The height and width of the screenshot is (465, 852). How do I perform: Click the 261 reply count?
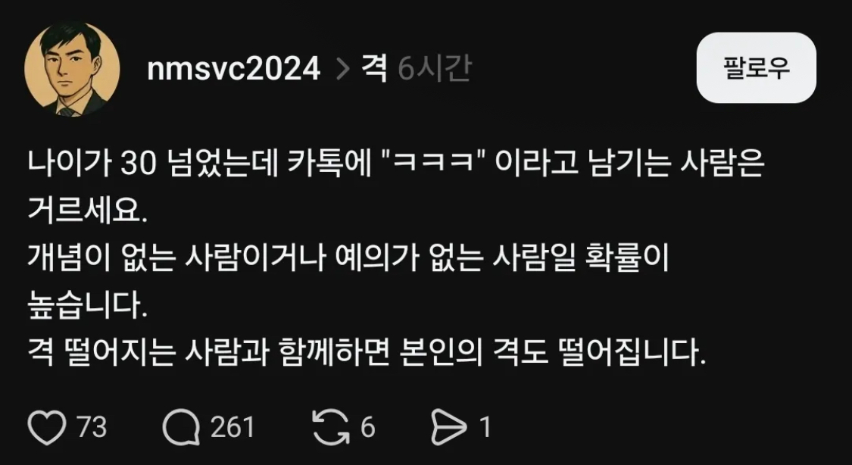click(x=233, y=427)
